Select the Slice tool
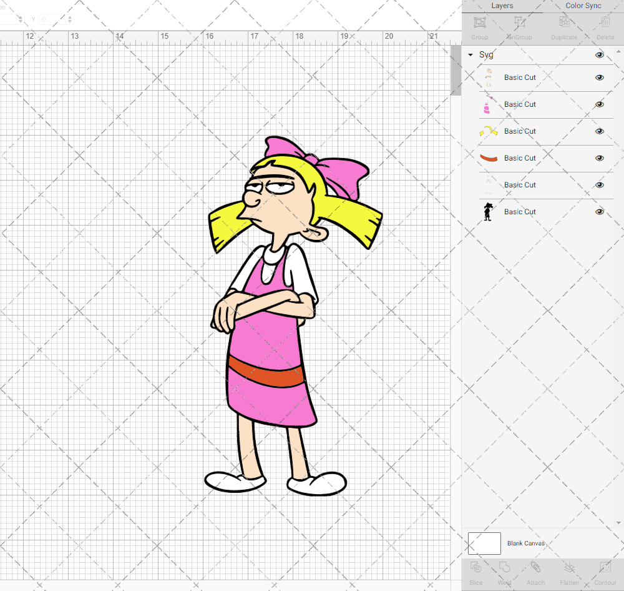 476,567
